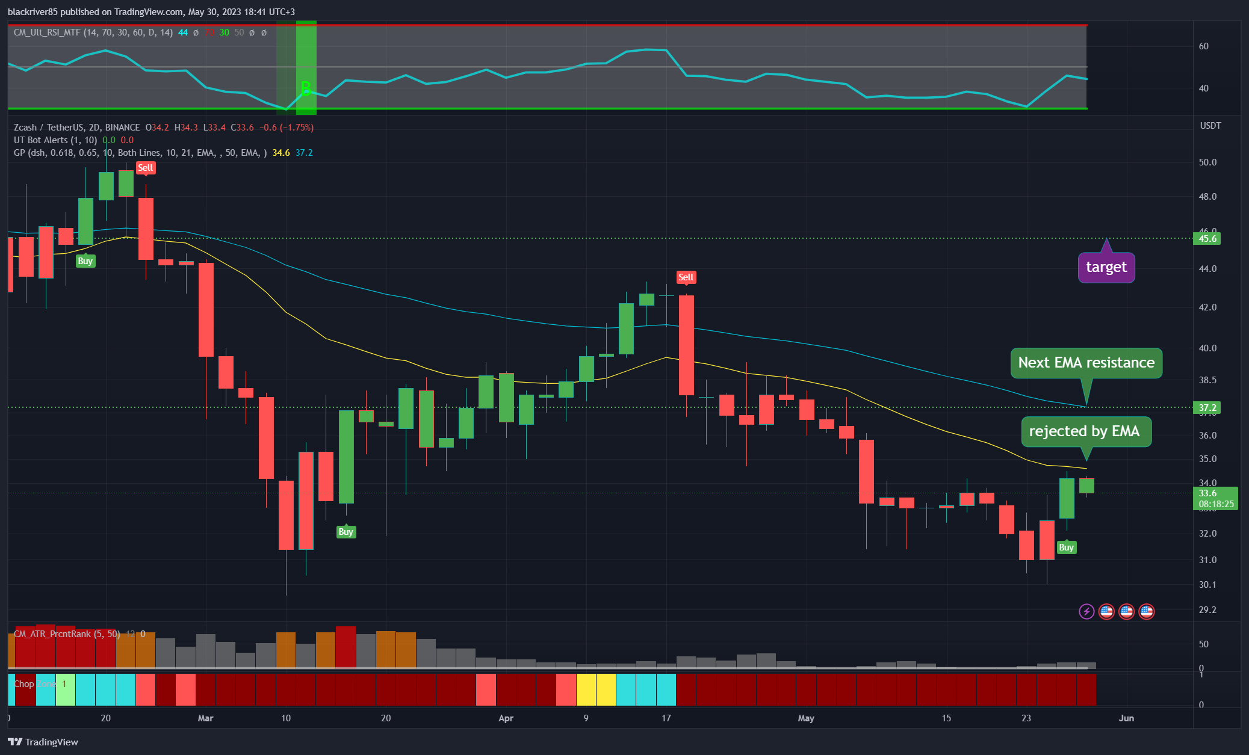
Task: Select the Sell marker near February 22
Action: [x=146, y=168]
